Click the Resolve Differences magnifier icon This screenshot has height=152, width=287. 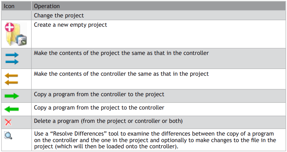(x=8, y=136)
